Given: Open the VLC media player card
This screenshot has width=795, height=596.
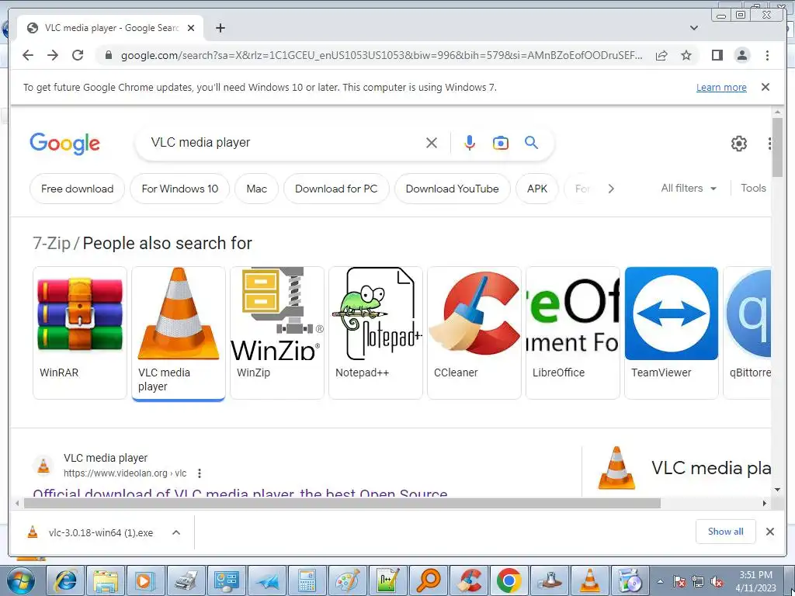Looking at the screenshot, I should pos(179,332).
